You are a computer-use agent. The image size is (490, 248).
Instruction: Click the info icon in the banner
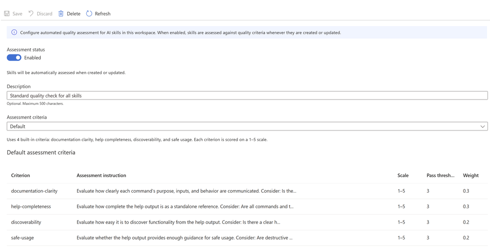pos(14,32)
